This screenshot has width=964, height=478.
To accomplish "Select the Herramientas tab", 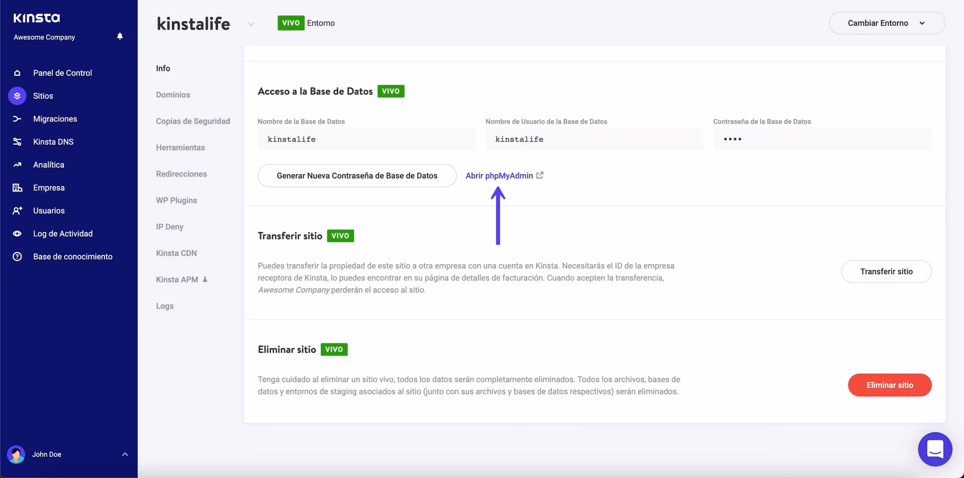I will tap(180, 148).
